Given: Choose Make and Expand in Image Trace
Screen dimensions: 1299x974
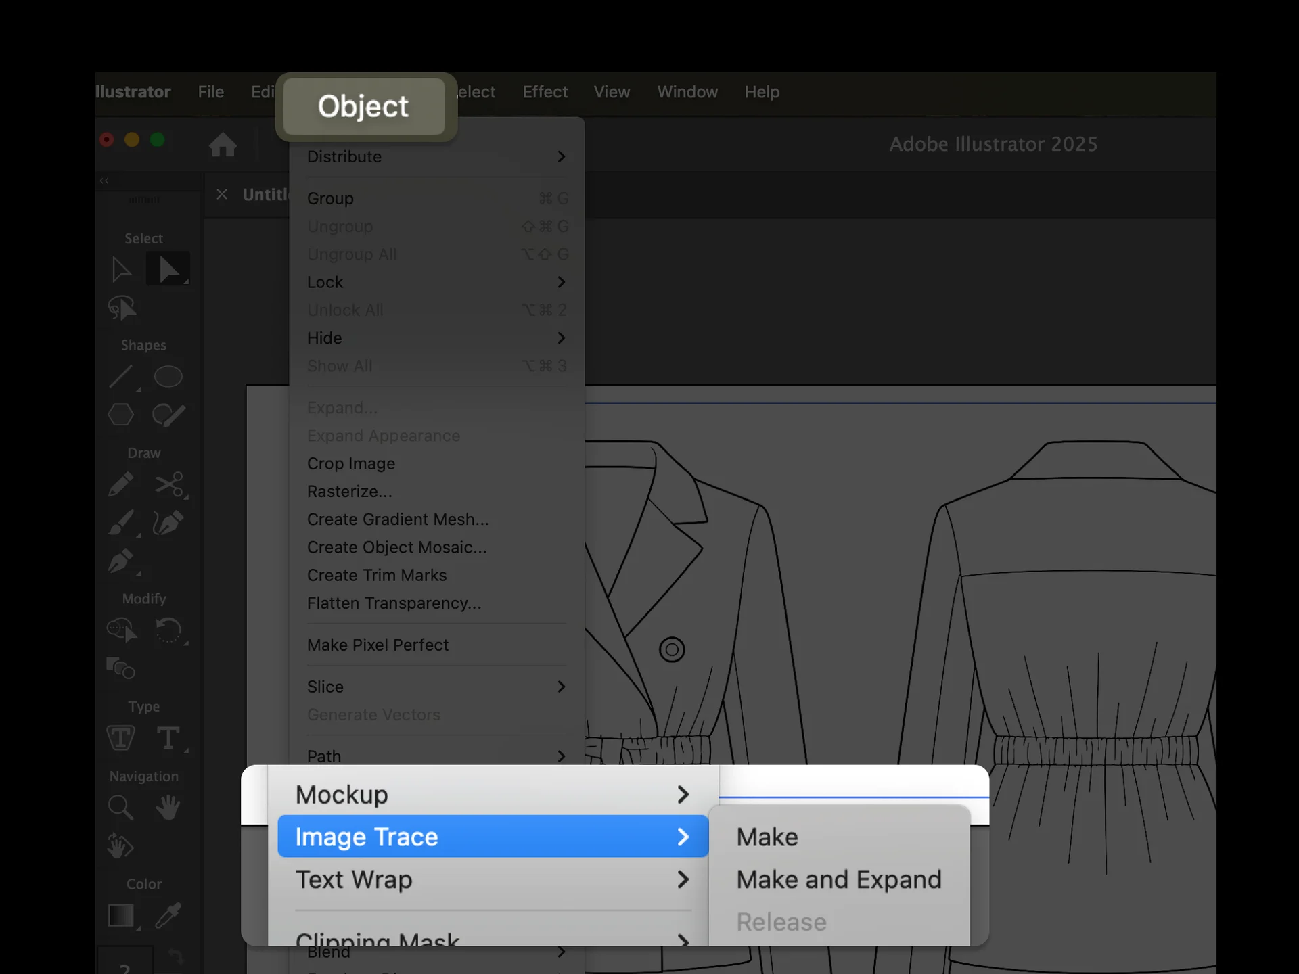Looking at the screenshot, I should point(838,880).
